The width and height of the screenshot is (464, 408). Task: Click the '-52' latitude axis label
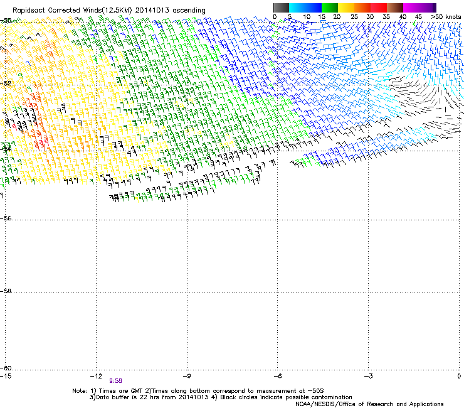click(x=6, y=83)
